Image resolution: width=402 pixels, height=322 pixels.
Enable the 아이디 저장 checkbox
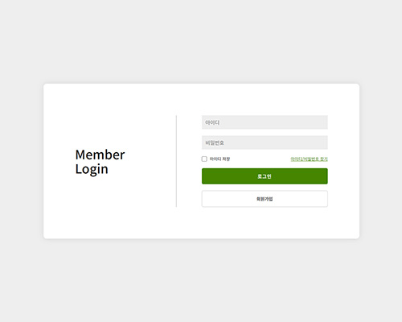(x=204, y=159)
